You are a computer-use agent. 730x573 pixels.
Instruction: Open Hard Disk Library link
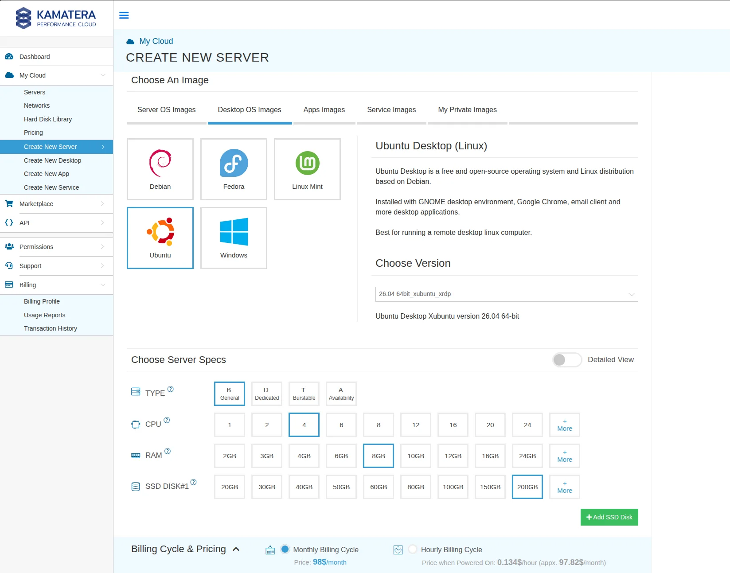pos(48,119)
